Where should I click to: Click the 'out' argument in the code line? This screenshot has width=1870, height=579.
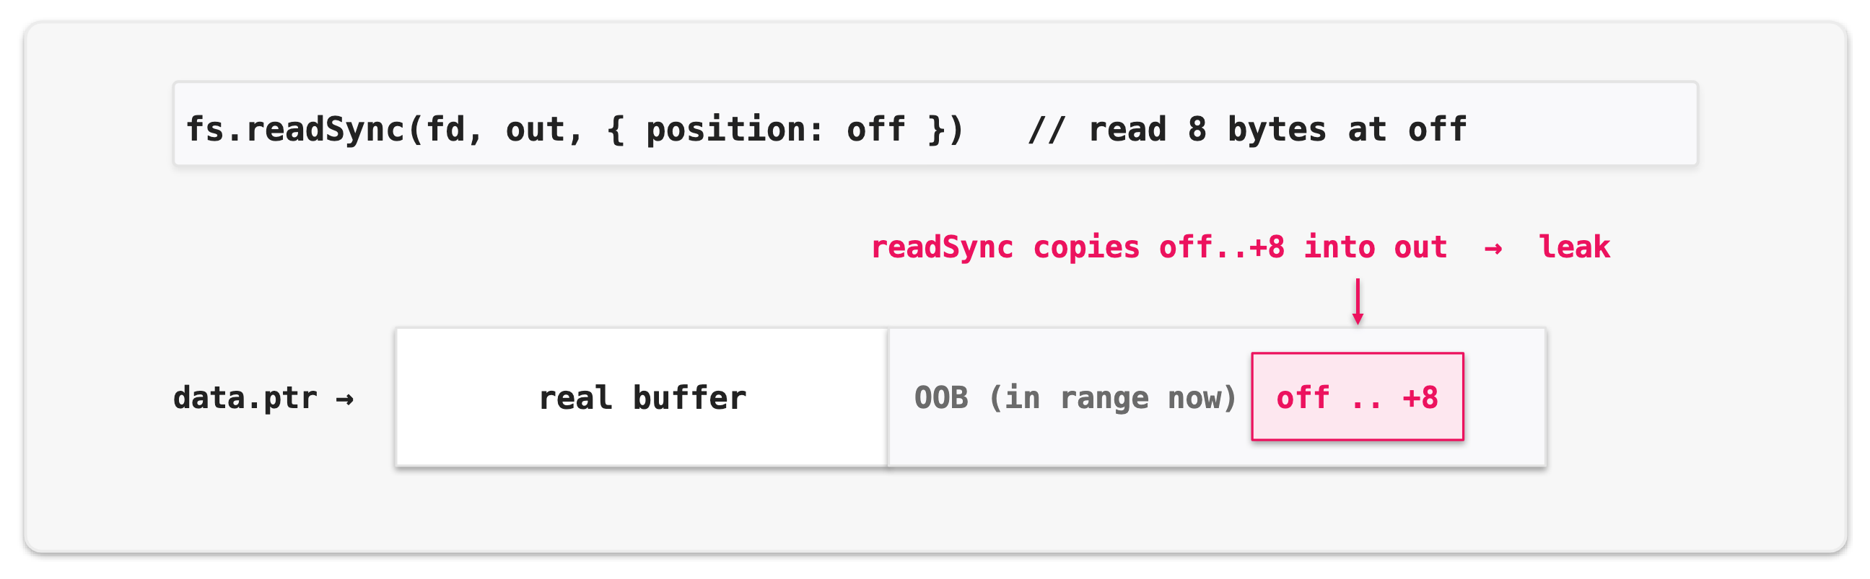[535, 129]
